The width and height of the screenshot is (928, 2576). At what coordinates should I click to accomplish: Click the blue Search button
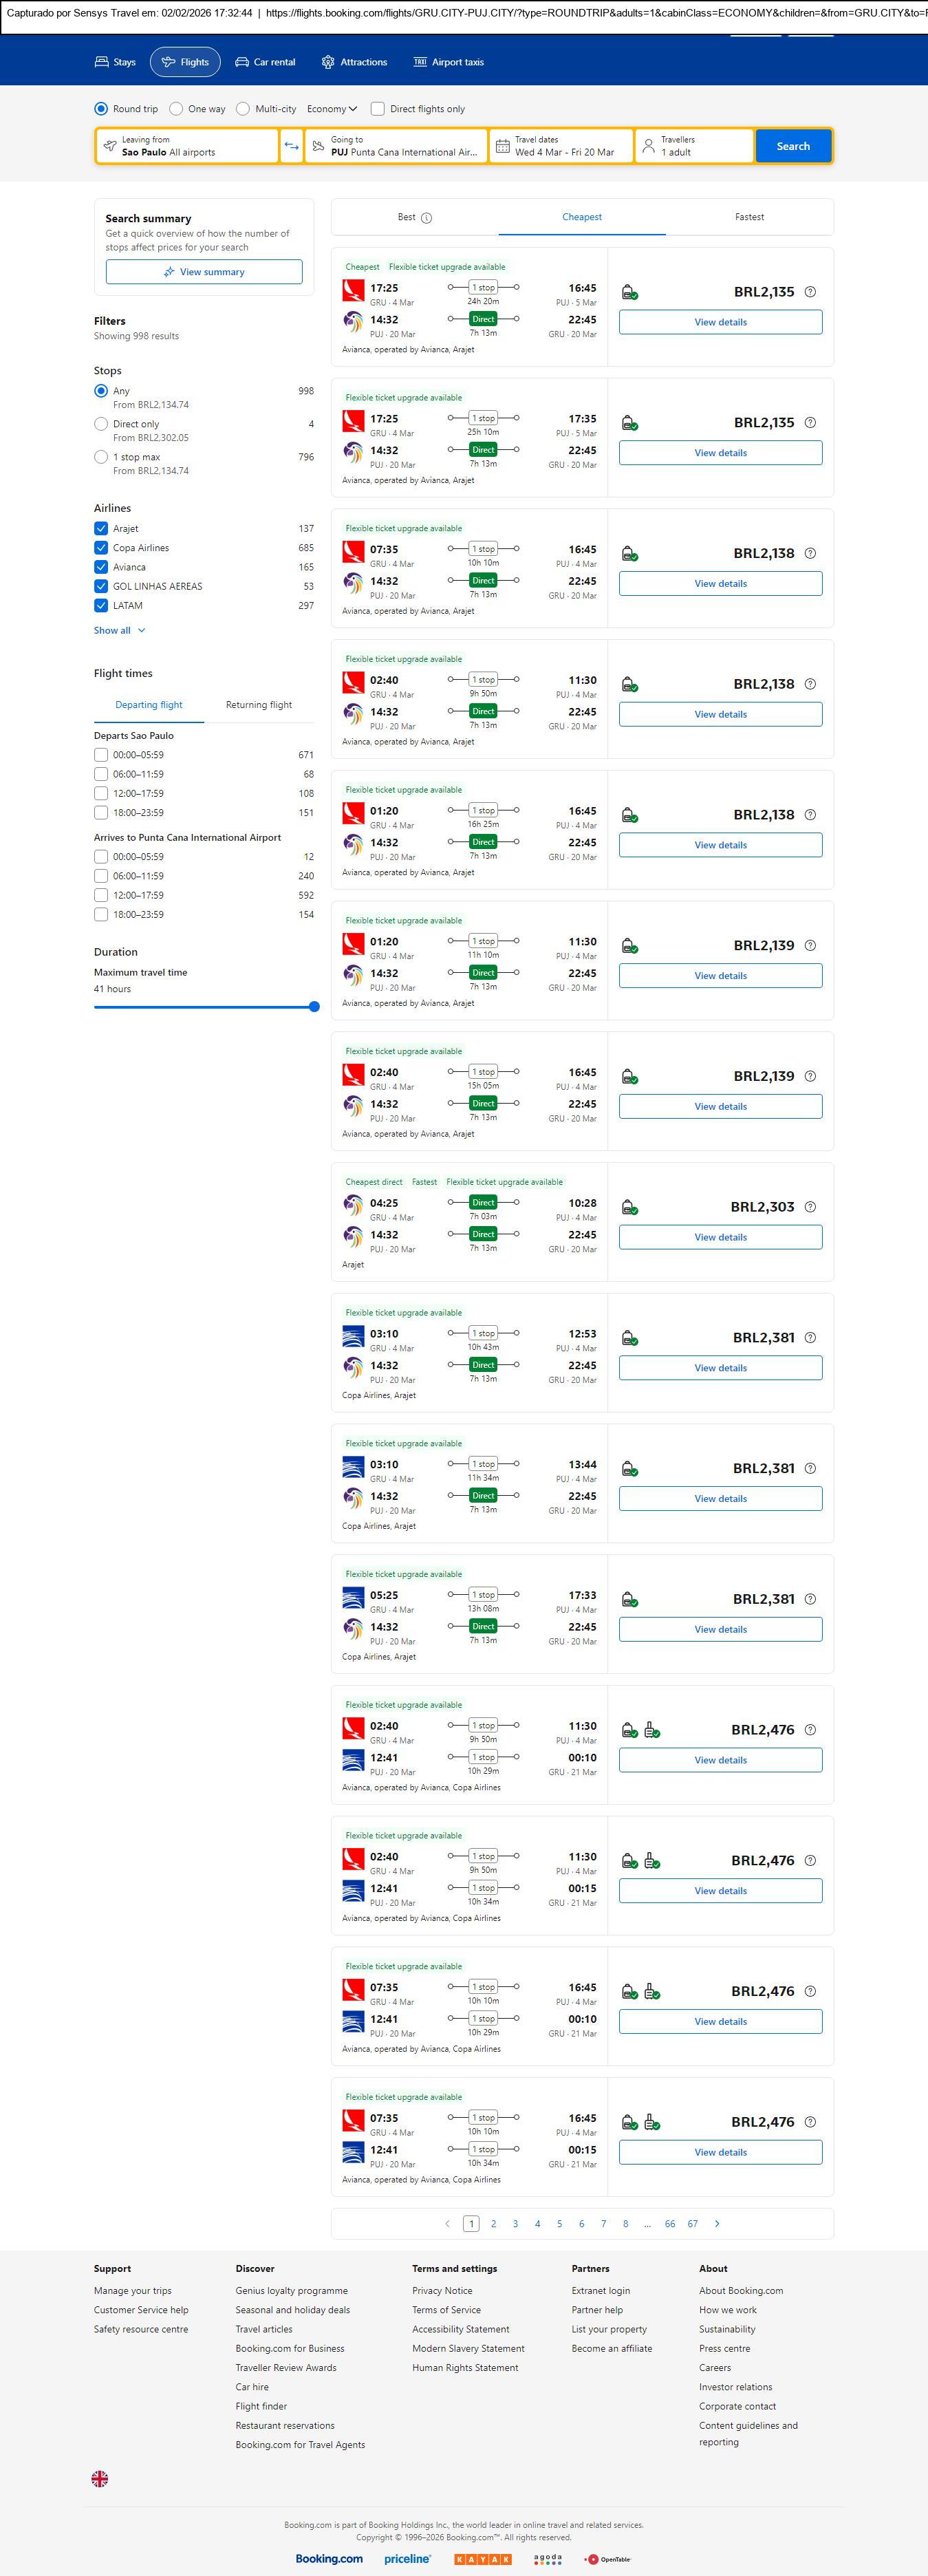click(793, 146)
